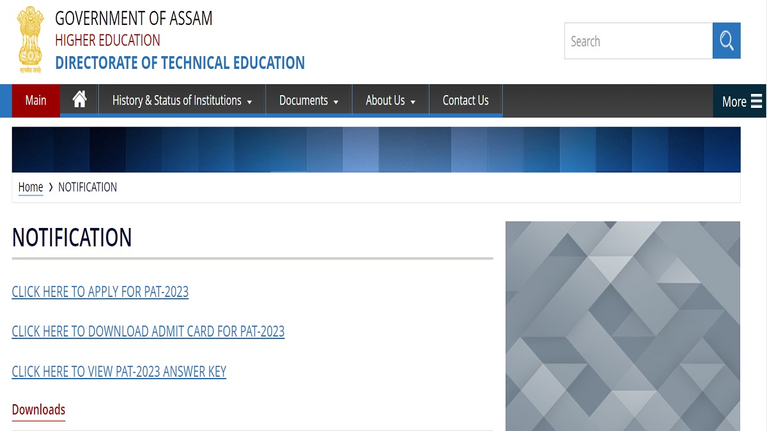Expand the Documents menu
Screen dimensions: 767x431
304,100
